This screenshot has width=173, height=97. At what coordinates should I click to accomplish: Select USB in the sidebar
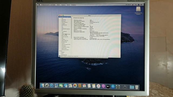[x=62, y=33]
